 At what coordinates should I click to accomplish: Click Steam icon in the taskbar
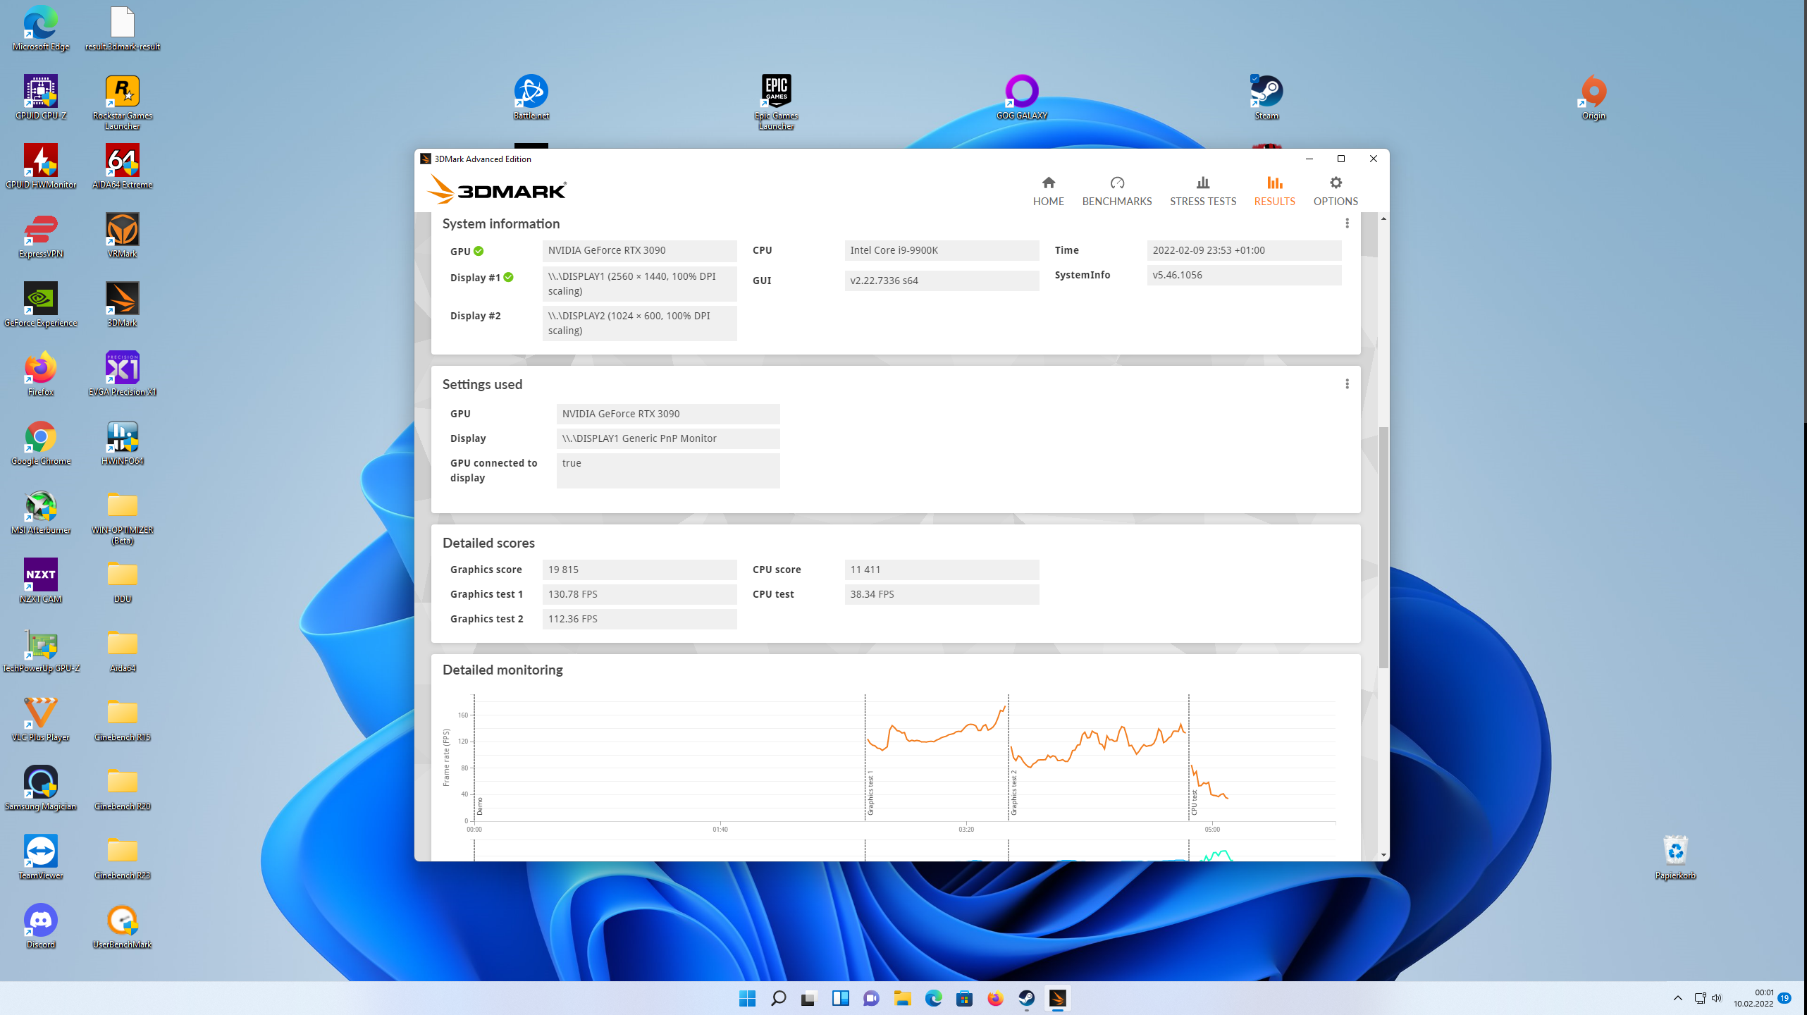click(x=1026, y=998)
